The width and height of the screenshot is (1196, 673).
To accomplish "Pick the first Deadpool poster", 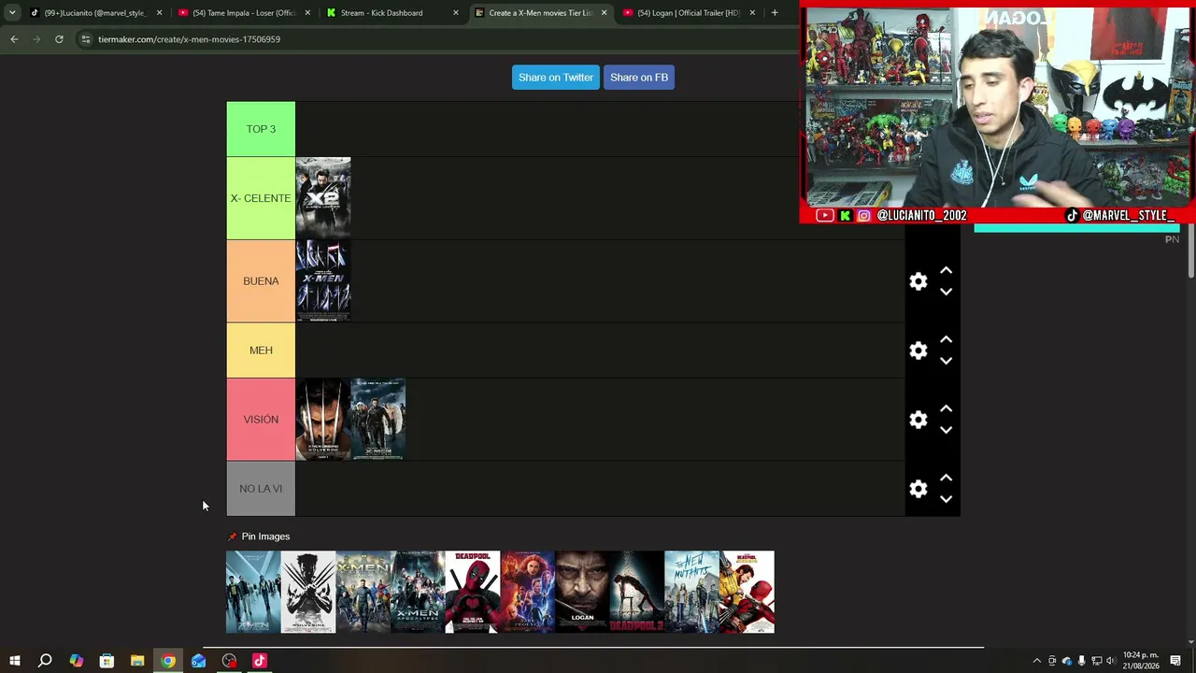I will click(x=473, y=592).
